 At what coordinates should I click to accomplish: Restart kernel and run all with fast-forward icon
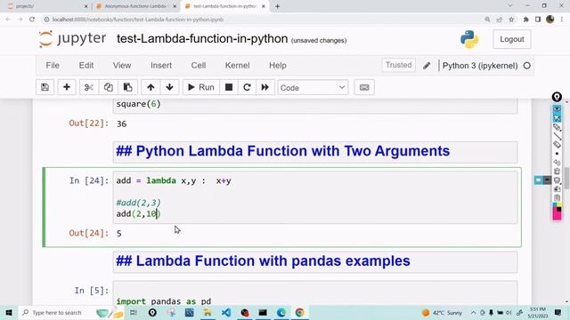point(265,87)
